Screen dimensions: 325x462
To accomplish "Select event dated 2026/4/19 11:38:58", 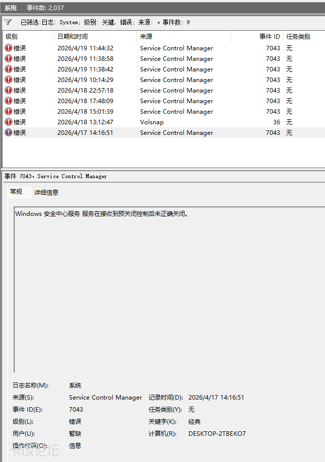I will coord(164,59).
